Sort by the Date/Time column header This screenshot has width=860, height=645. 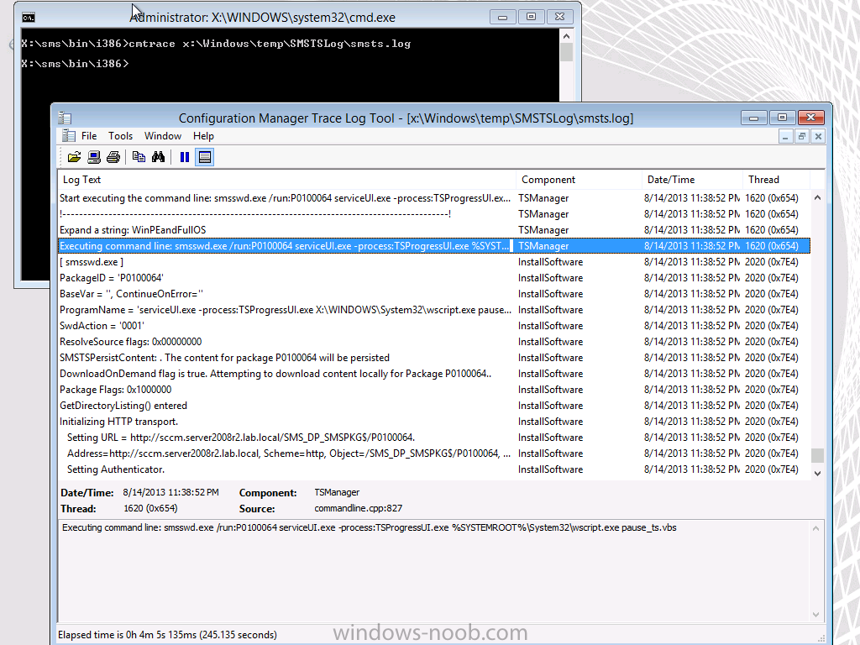tap(692, 180)
